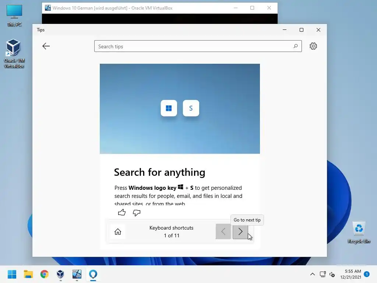Click the Search tips input field
377x283 pixels.
click(198, 46)
